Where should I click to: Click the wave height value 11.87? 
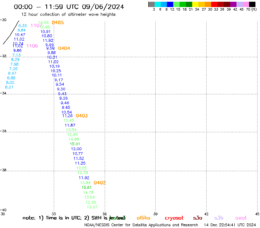70,125
